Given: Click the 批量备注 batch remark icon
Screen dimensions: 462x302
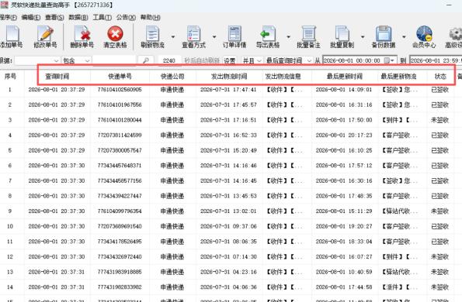Looking at the screenshot, I should [x=308, y=33].
